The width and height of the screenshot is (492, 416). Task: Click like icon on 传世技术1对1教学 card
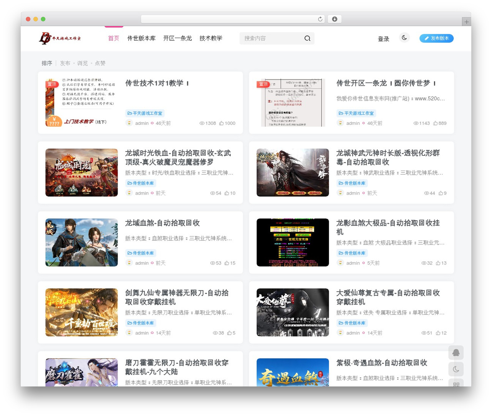pyautogui.click(x=221, y=123)
